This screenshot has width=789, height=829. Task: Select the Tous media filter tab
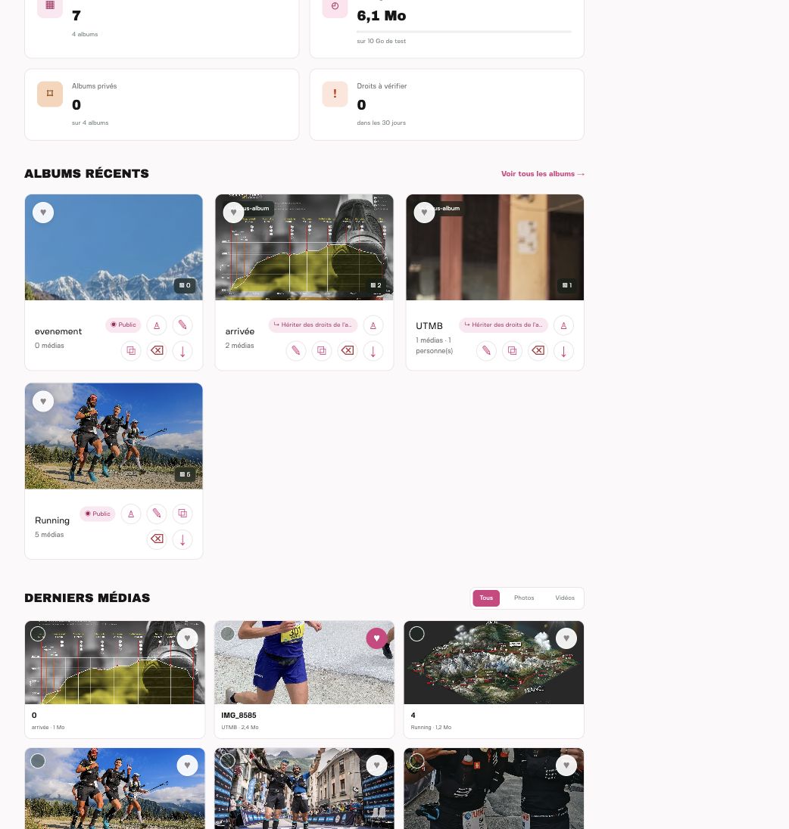[486, 598]
